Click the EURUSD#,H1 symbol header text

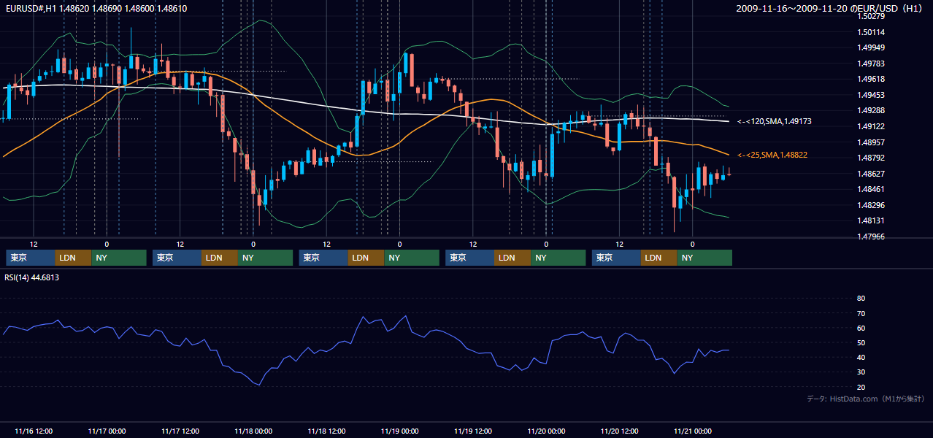click(95, 8)
